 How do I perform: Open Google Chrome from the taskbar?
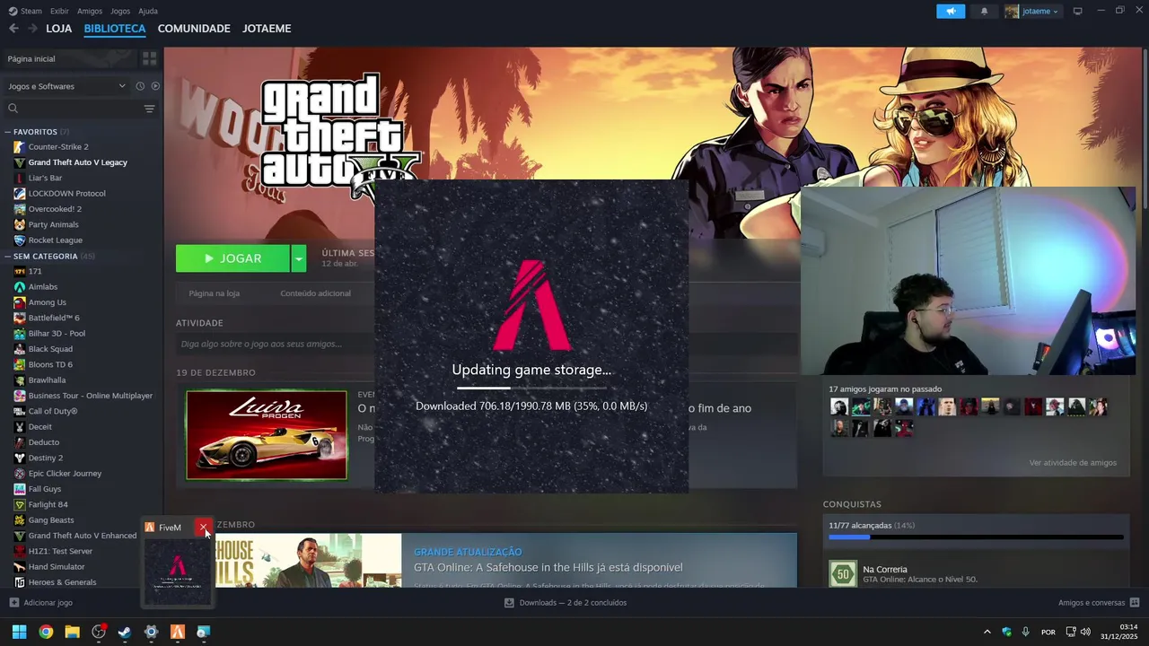pos(46,632)
